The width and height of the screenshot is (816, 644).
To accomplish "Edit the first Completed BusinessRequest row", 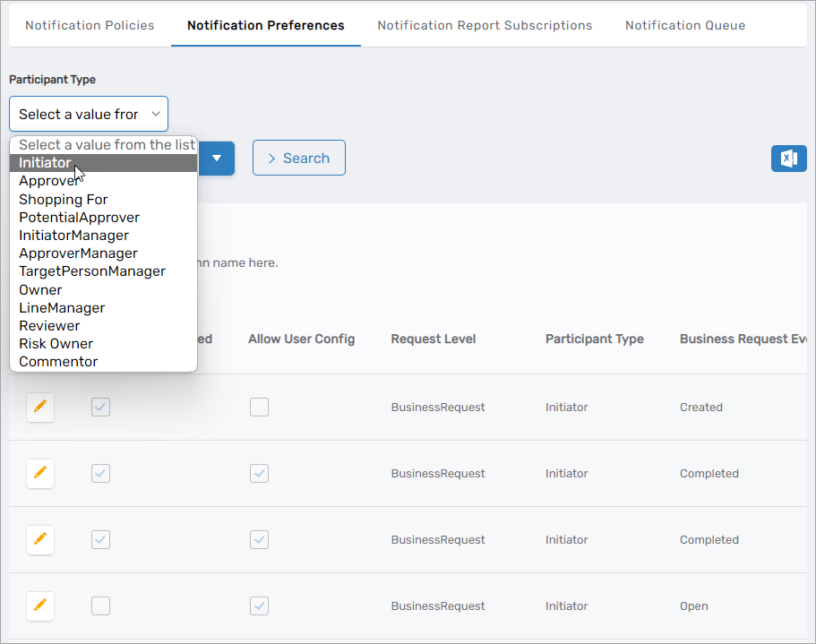I will [39, 474].
